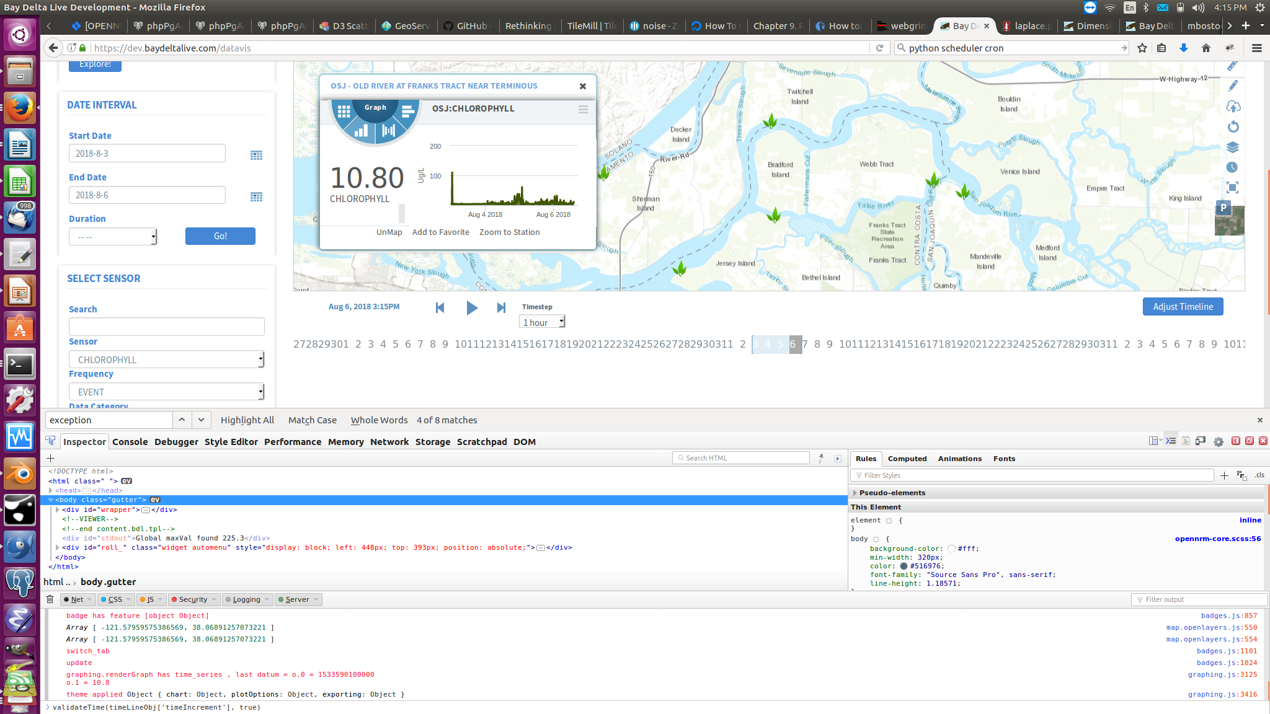Screen dimensions: 1270x714
Task: Open Start Date calendar picker
Action: pyautogui.click(x=256, y=155)
